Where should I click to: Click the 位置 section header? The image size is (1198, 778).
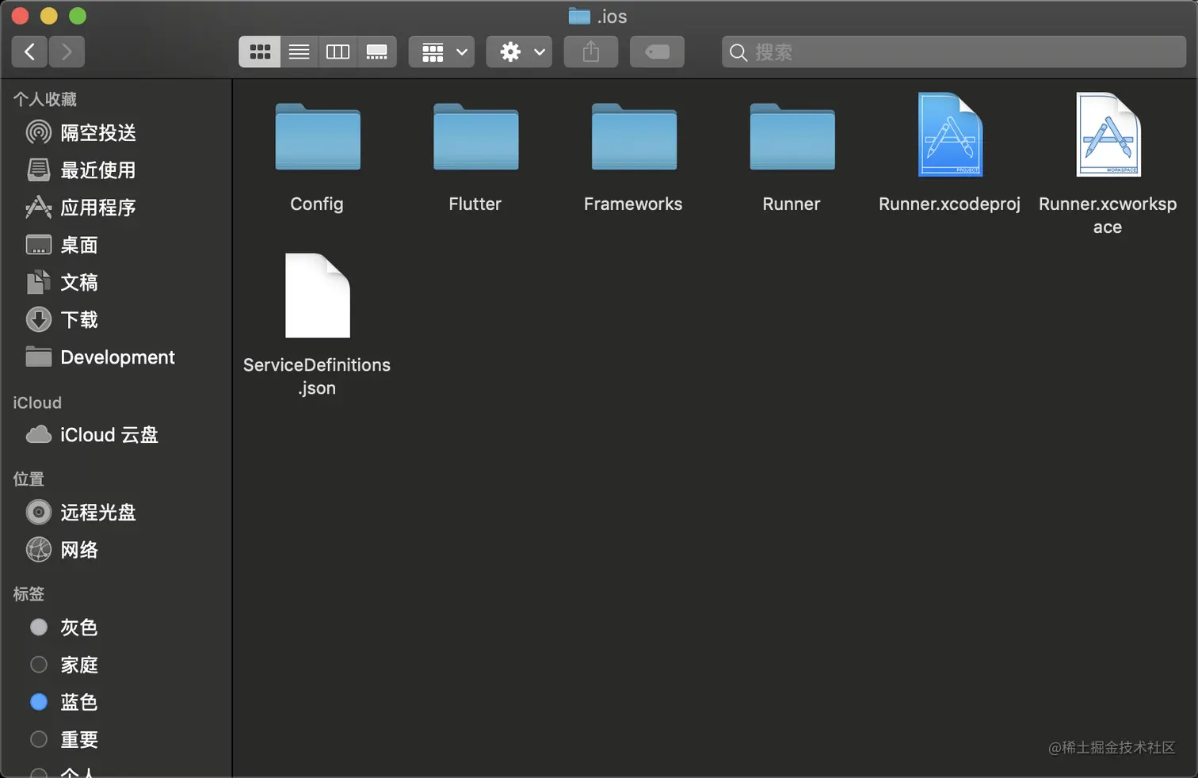(x=29, y=479)
